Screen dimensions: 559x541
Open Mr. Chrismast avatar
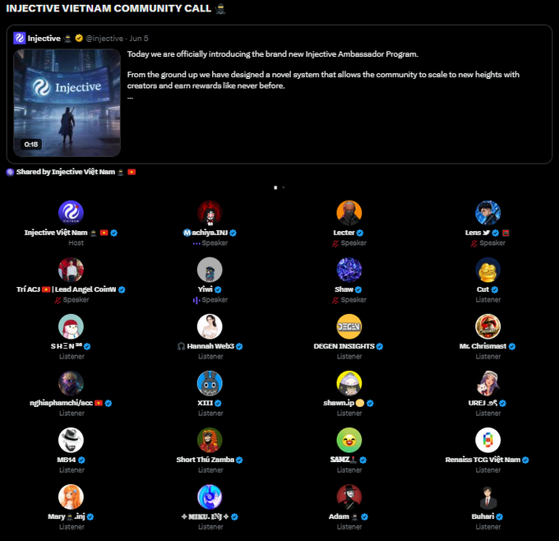coord(487,326)
